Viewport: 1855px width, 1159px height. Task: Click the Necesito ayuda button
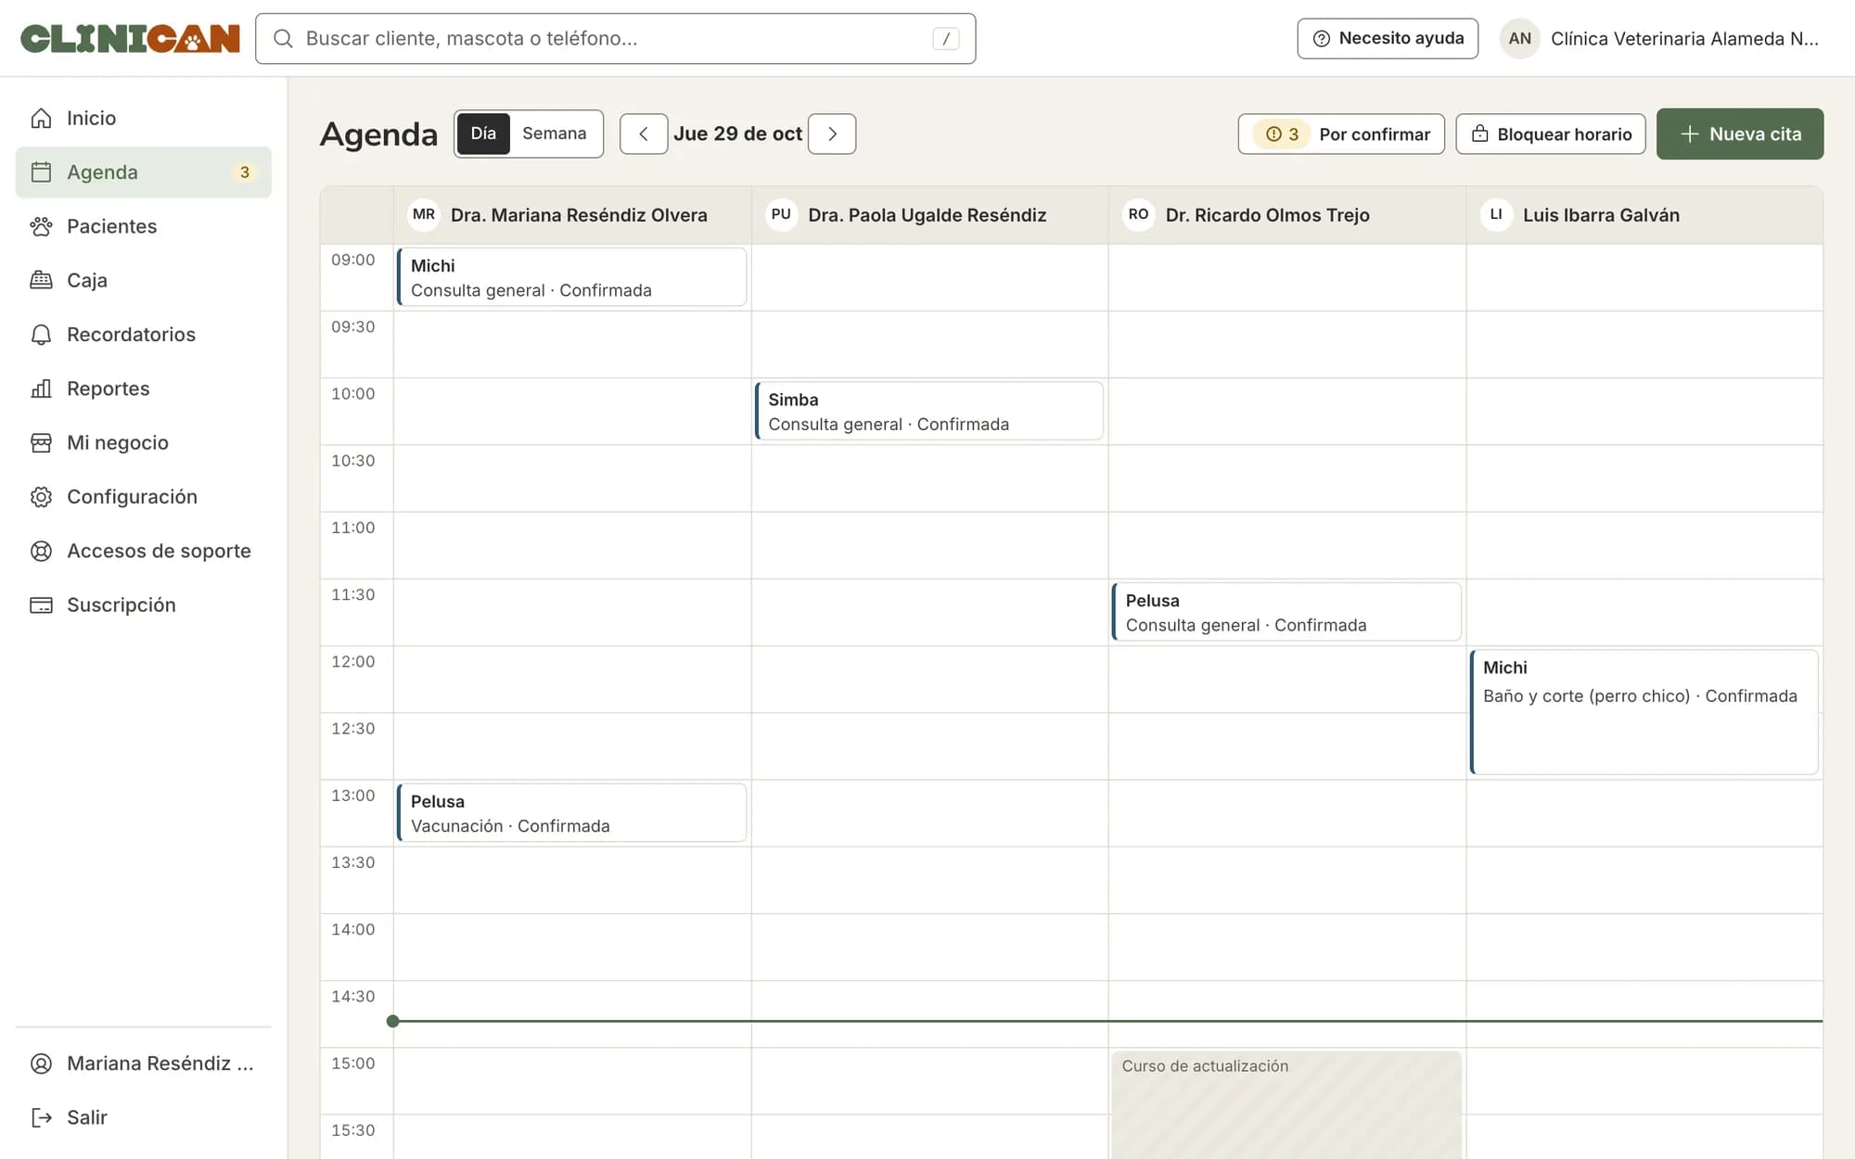coord(1388,39)
